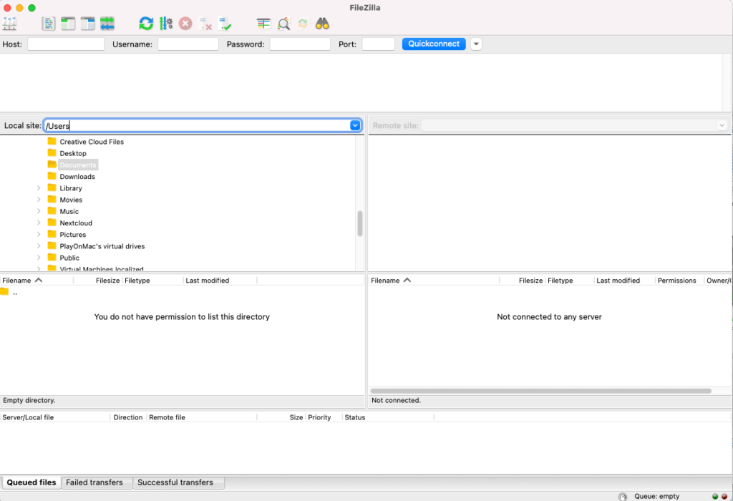The width and height of the screenshot is (733, 501).
Task: Open the Quickconnect history dropdown arrow
Action: click(x=476, y=44)
